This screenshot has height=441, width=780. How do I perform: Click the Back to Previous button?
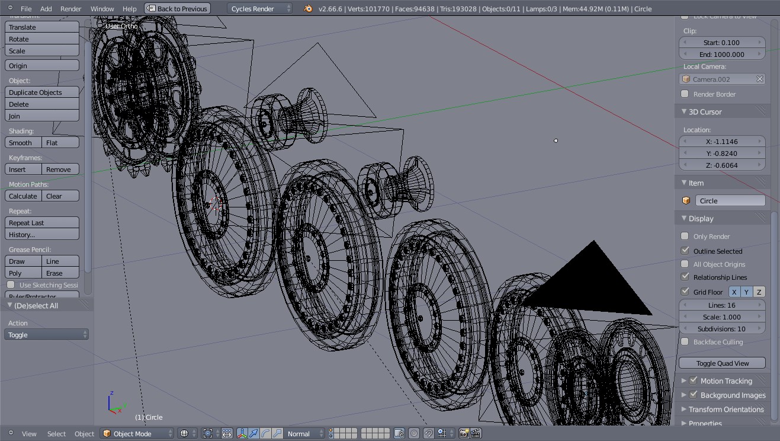tap(177, 8)
